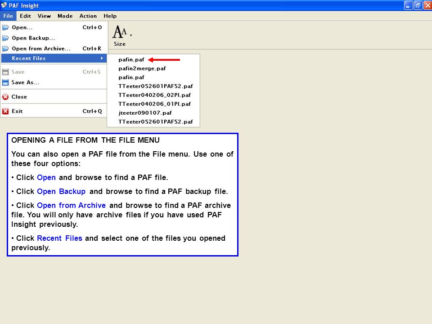Image resolution: width=432 pixels, height=324 pixels.
Task: Click the blue Open Backup link text
Action: tap(61, 191)
